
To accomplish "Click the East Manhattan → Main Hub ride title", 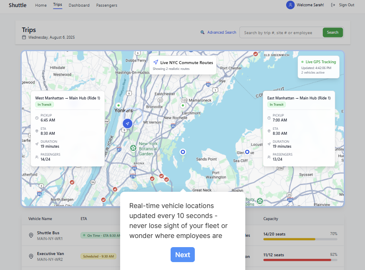I will click(x=299, y=98).
